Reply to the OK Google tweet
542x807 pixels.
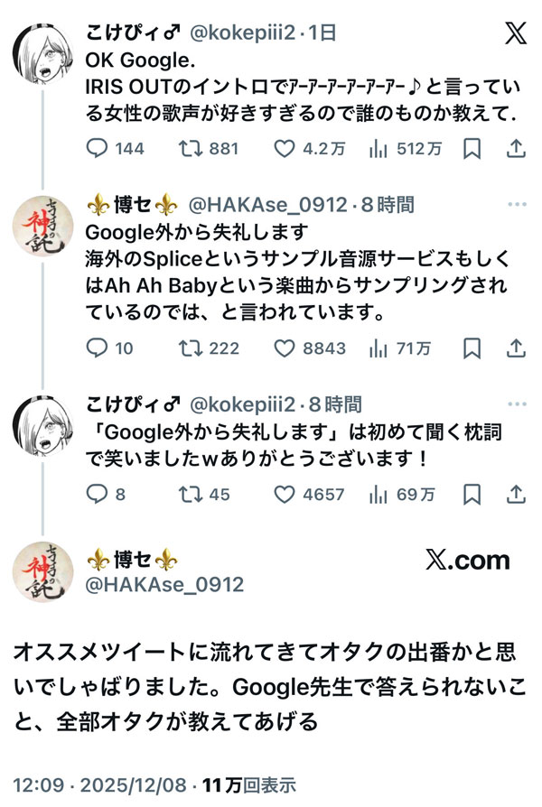coord(97,149)
